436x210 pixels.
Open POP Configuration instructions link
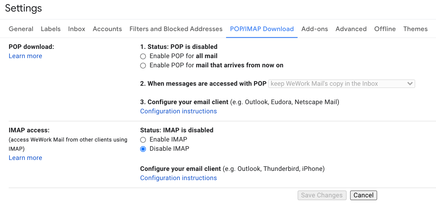pyautogui.click(x=178, y=111)
